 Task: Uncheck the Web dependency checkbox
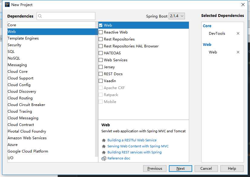[100, 25]
